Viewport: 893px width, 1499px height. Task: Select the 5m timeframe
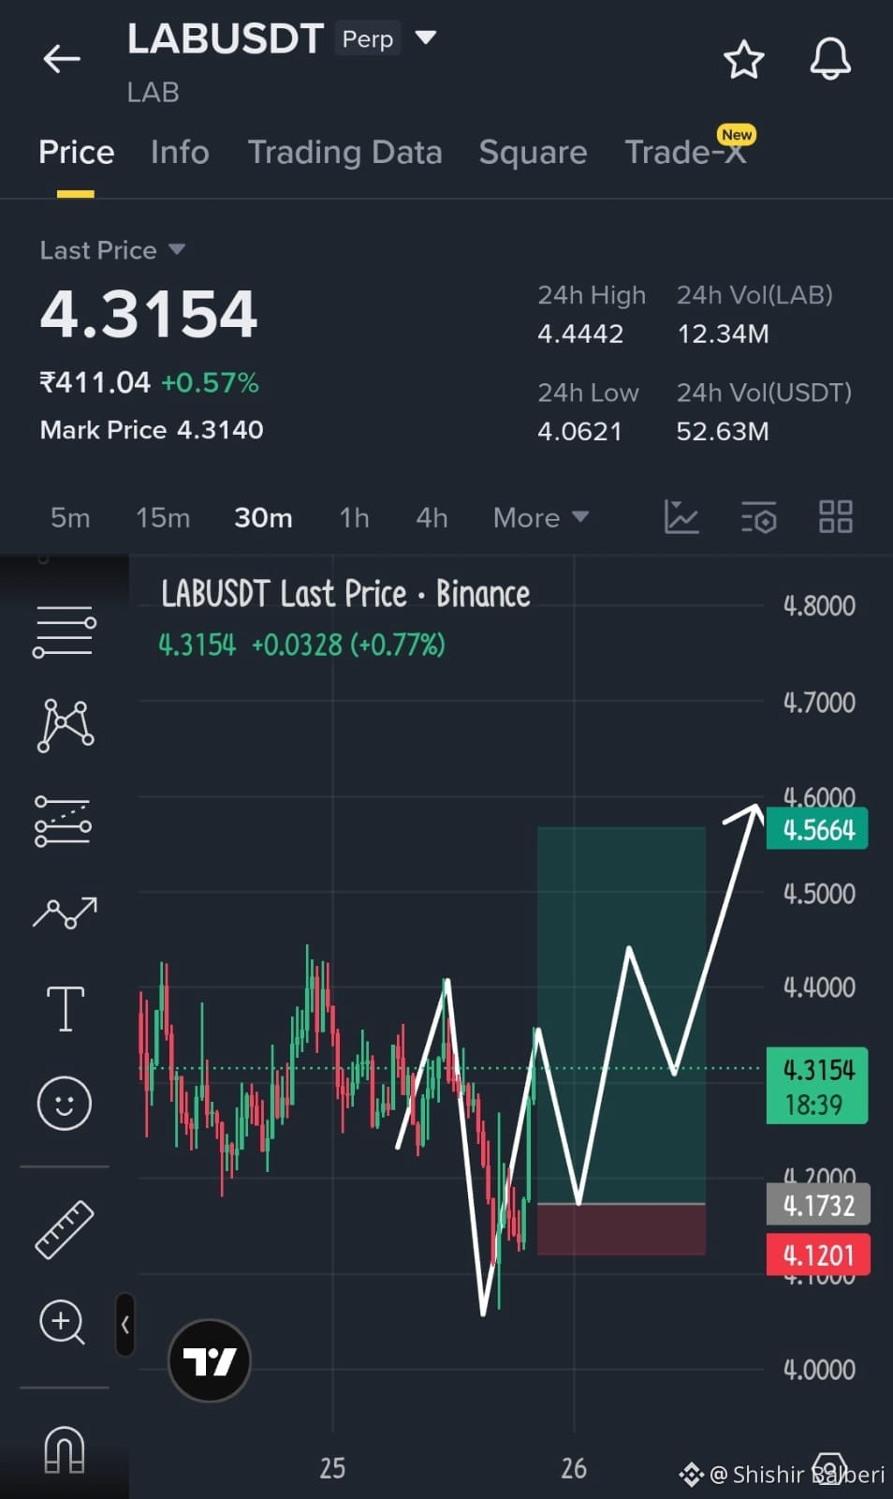coord(70,518)
